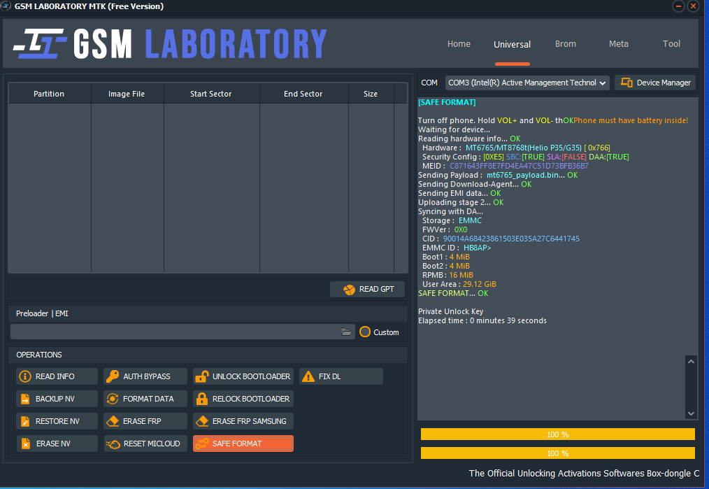Click the log scrollbar up arrow

[691, 362]
